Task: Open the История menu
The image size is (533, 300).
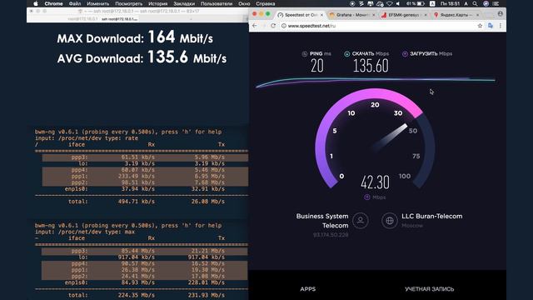Action: point(158,3)
